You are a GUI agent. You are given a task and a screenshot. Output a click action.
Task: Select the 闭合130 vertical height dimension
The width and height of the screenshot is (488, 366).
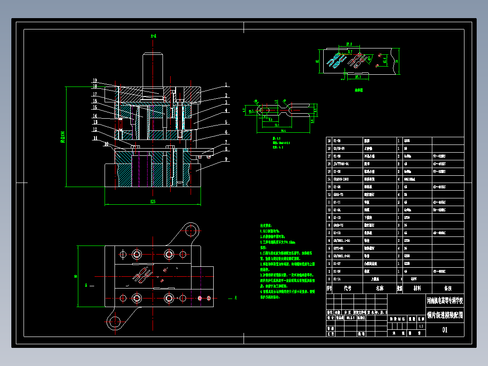62,137
